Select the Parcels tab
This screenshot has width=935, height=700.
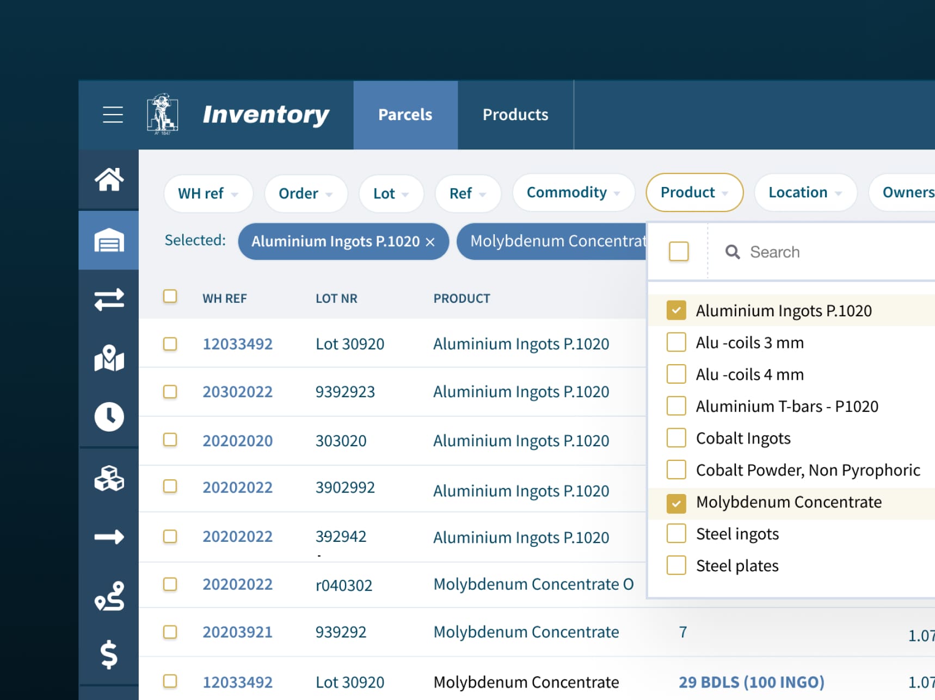click(x=405, y=115)
